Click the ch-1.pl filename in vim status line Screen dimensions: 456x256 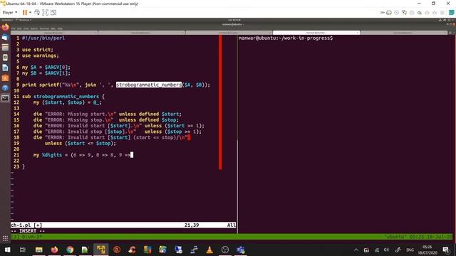pyautogui.click(x=21, y=225)
